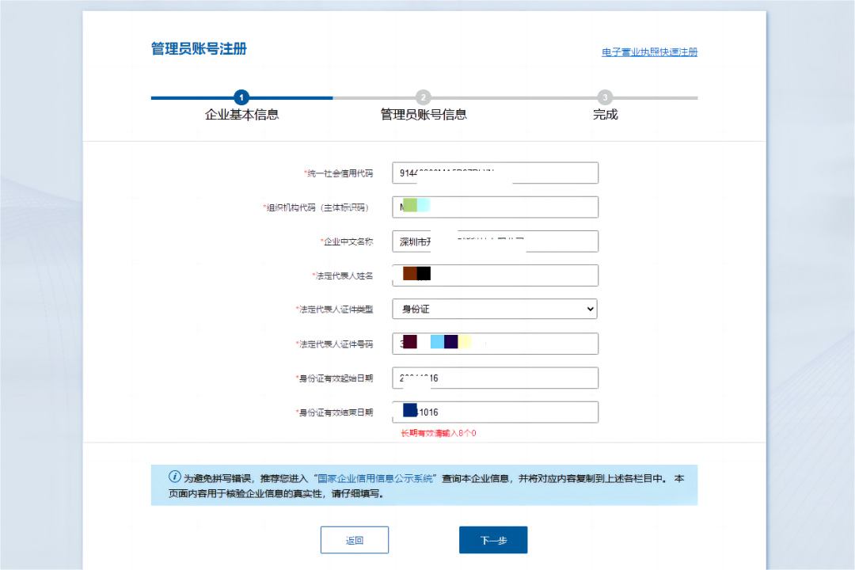Screen dimensions: 855x570
Task: Open the 电子营业执照快速注册 link
Action: tap(648, 51)
